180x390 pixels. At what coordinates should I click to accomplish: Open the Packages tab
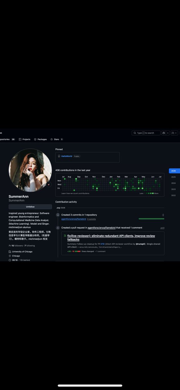click(40, 139)
